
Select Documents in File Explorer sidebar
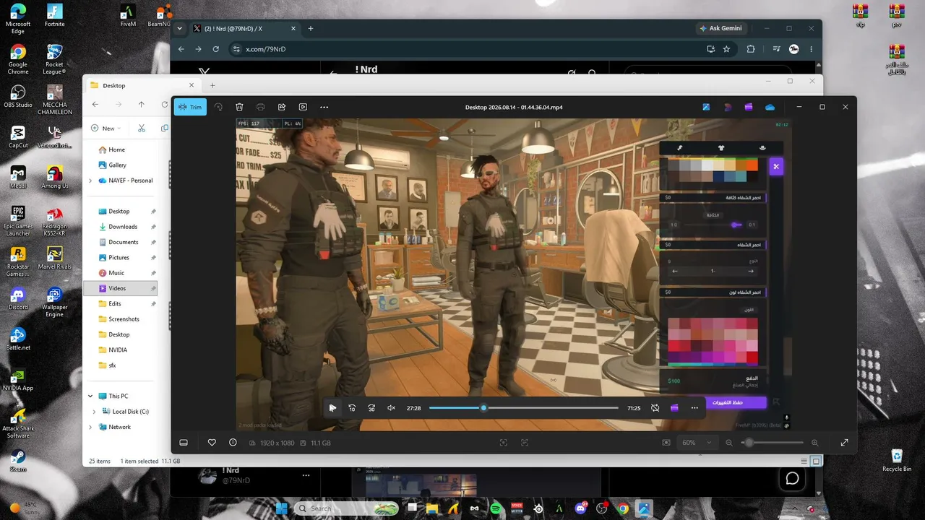pos(123,242)
